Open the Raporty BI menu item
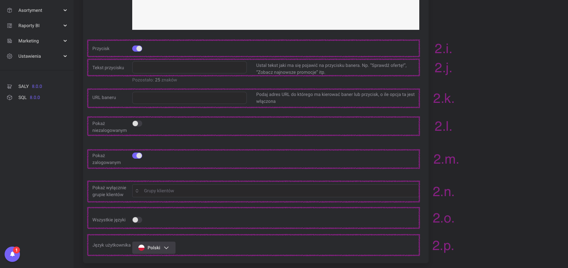The image size is (568, 268). pos(29,26)
